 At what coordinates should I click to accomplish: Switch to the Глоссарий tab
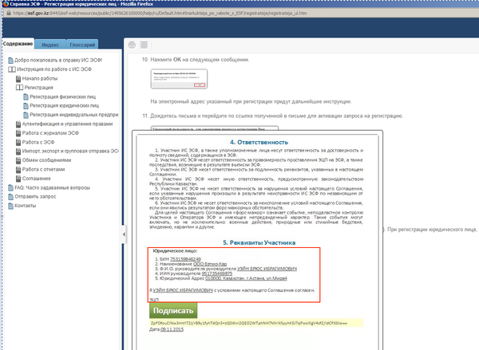point(82,44)
